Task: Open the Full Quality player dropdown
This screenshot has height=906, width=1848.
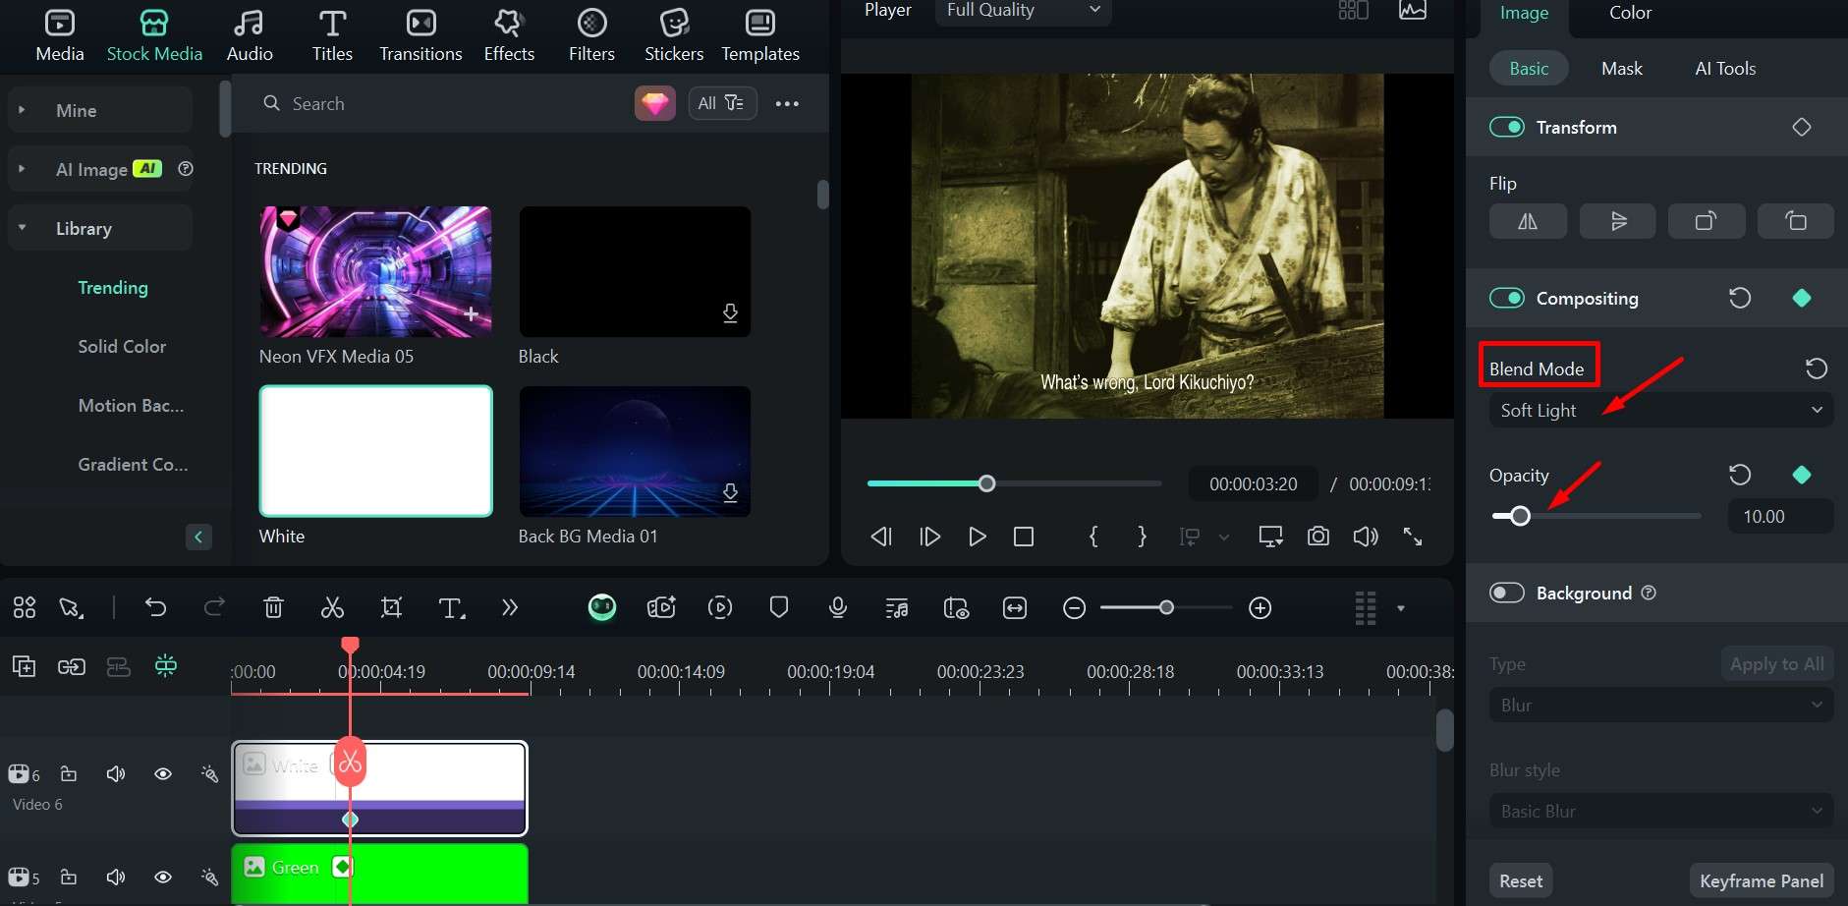Action: tap(1022, 11)
